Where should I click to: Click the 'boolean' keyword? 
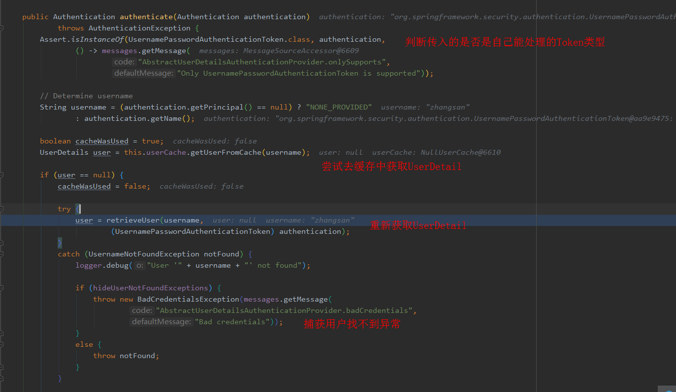[55, 141]
